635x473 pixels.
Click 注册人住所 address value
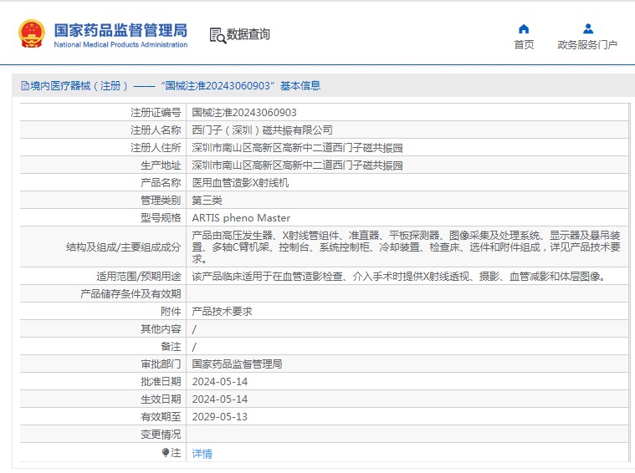(297, 148)
